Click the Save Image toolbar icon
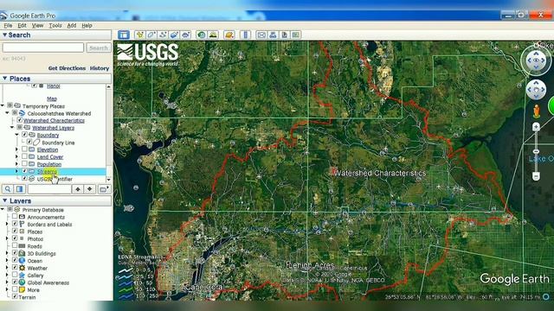Image resolution: width=554 pixels, height=311 pixels. tap(284, 35)
